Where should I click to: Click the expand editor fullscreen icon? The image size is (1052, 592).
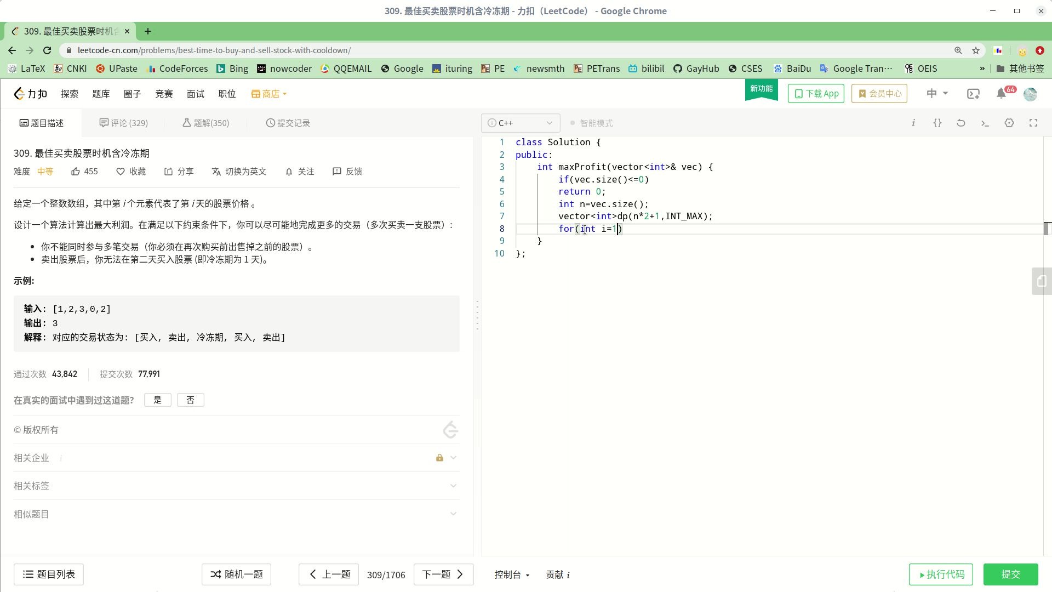coord(1033,123)
